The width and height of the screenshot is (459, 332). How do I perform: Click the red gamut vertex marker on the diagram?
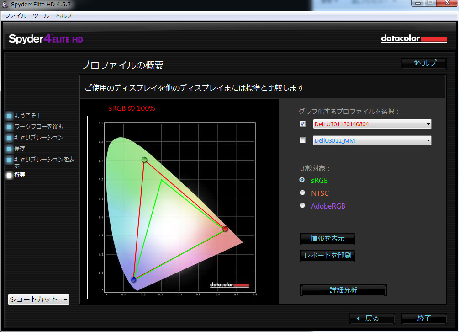tap(225, 229)
